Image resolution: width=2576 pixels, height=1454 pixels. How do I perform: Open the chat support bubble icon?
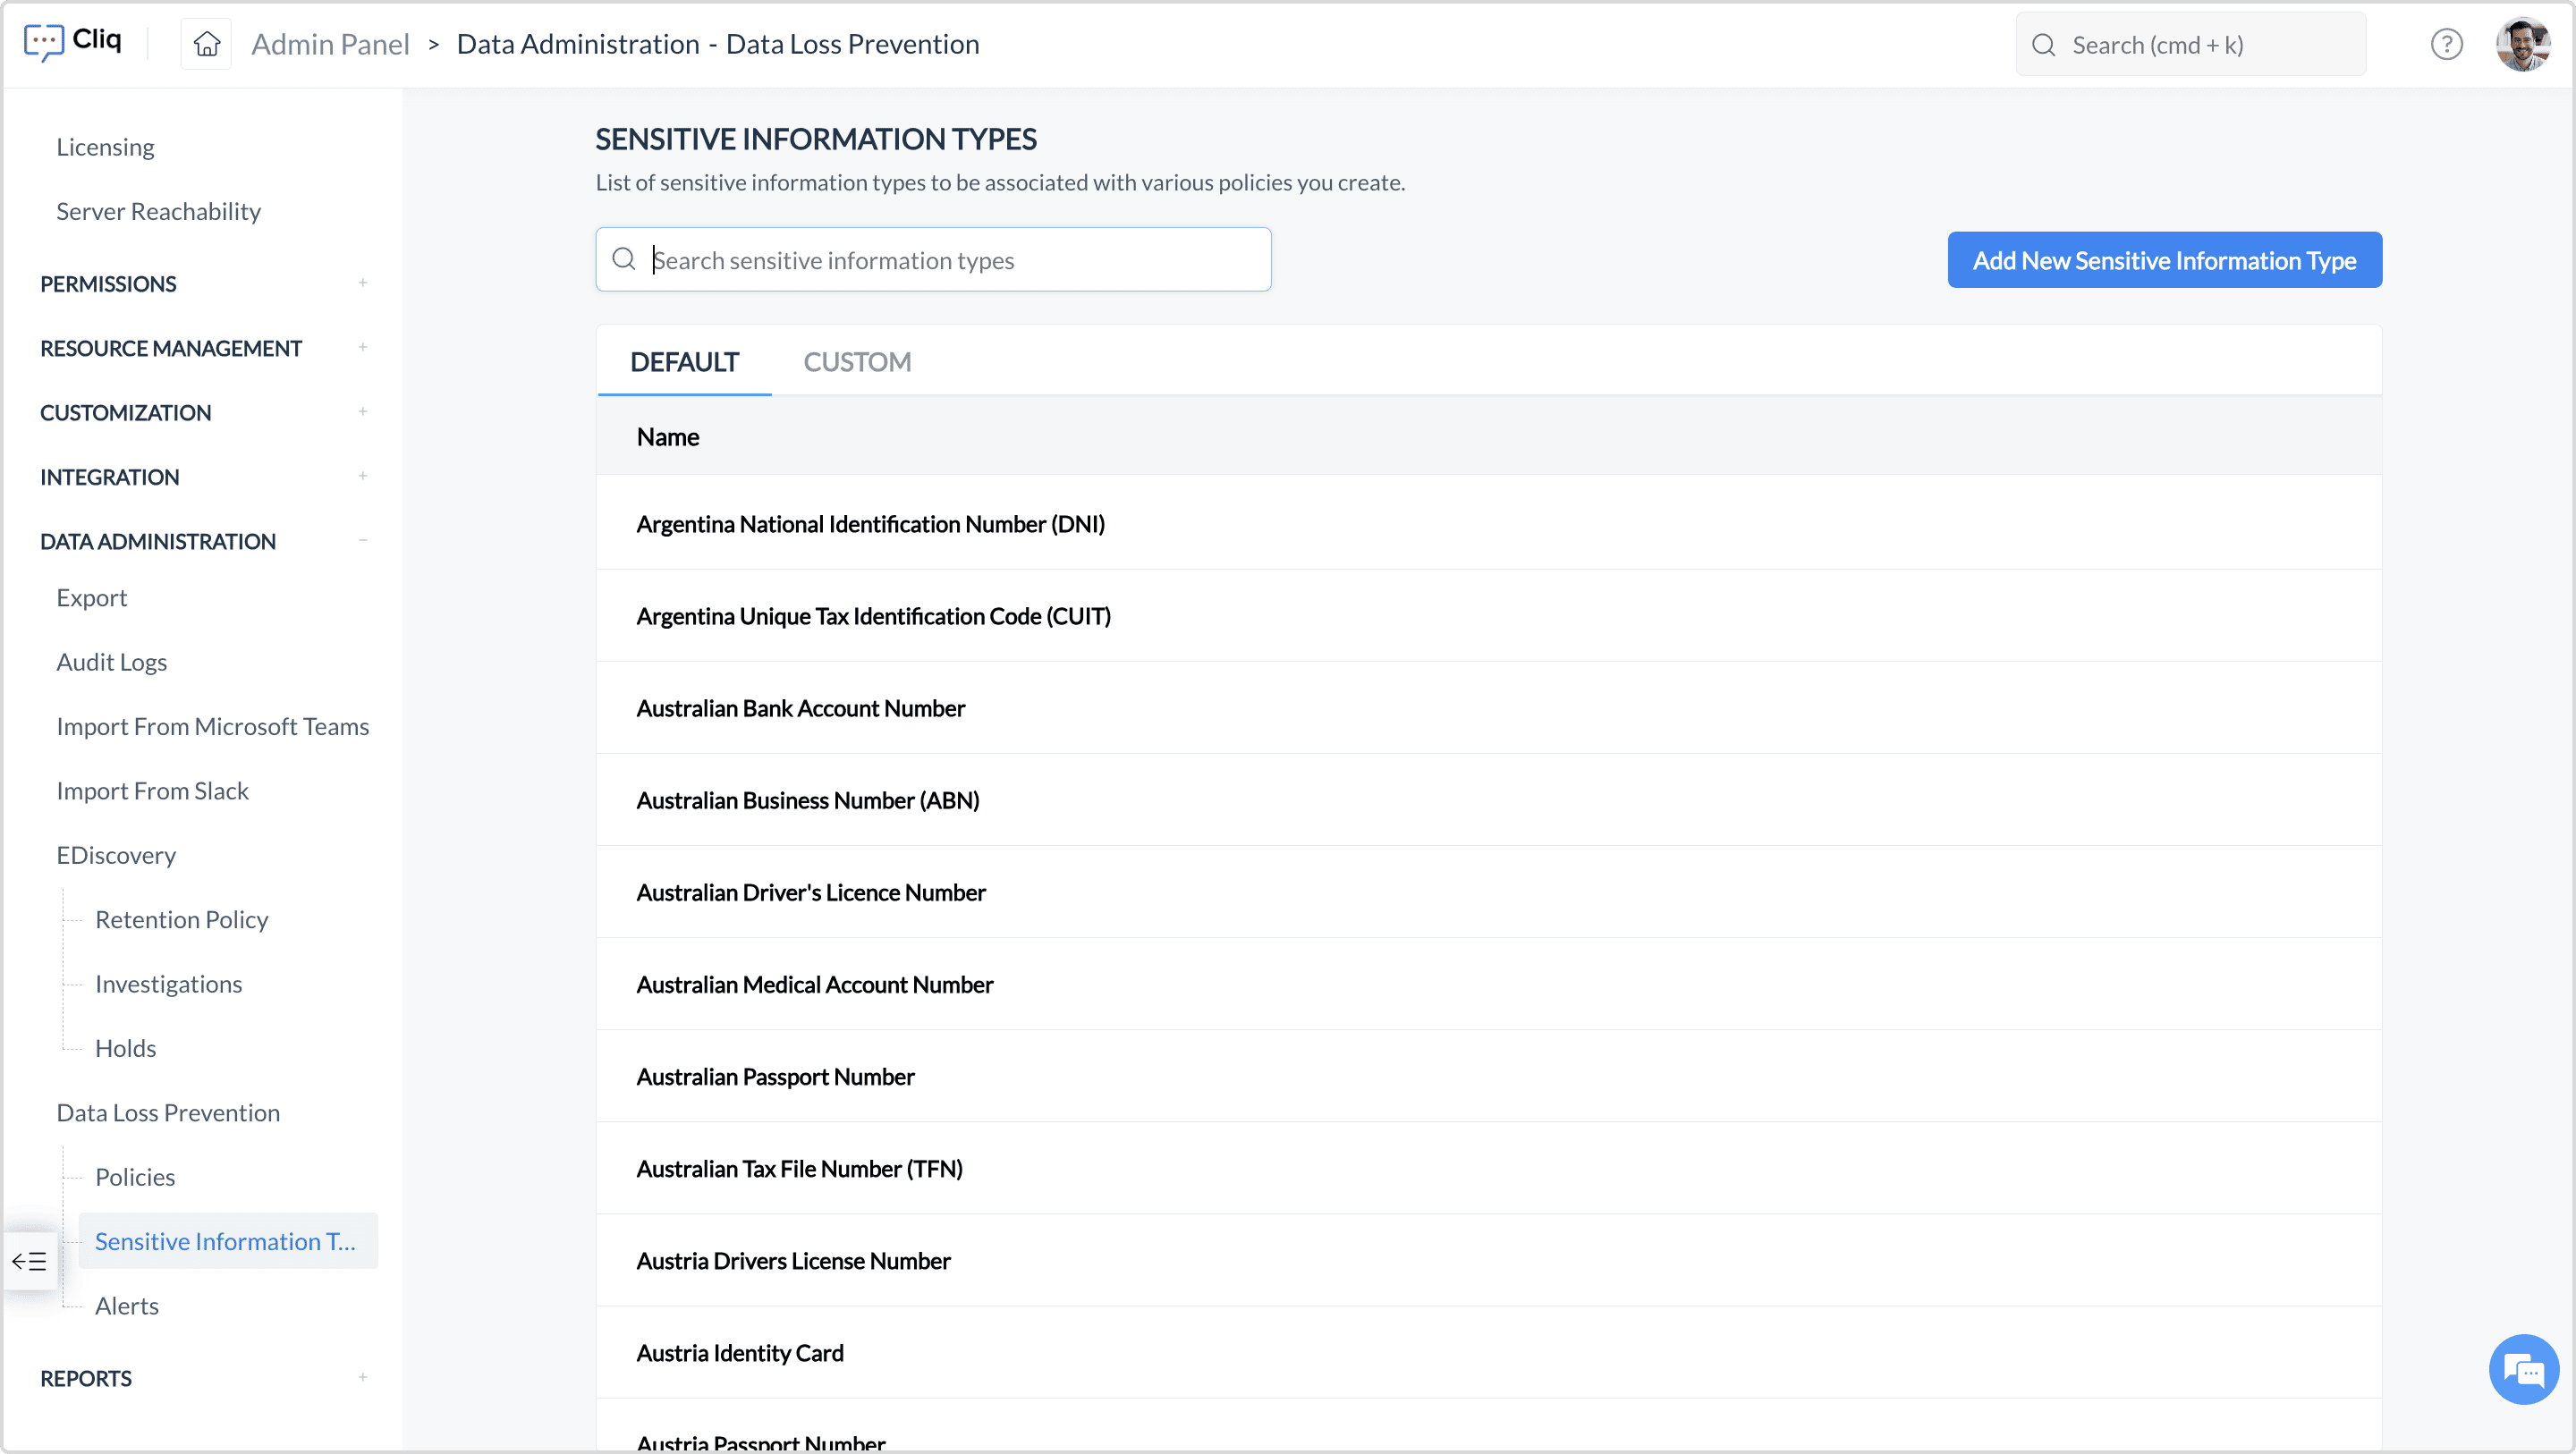pos(2523,1370)
